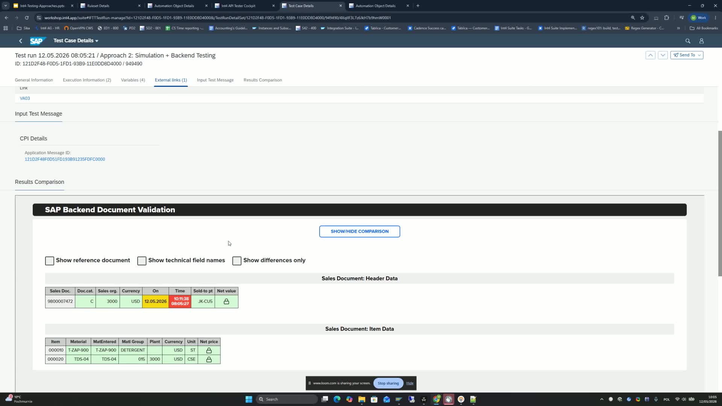Click the page vertical scrollbar thumb

tap(720, 203)
